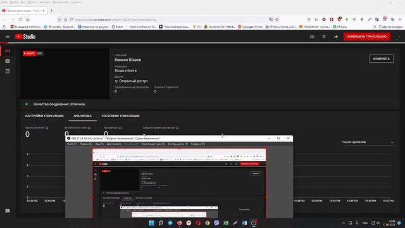Image resolution: width=405 pixels, height=228 pixels.
Task: Open Yandex Browser from taskbar
Action: [189, 223]
